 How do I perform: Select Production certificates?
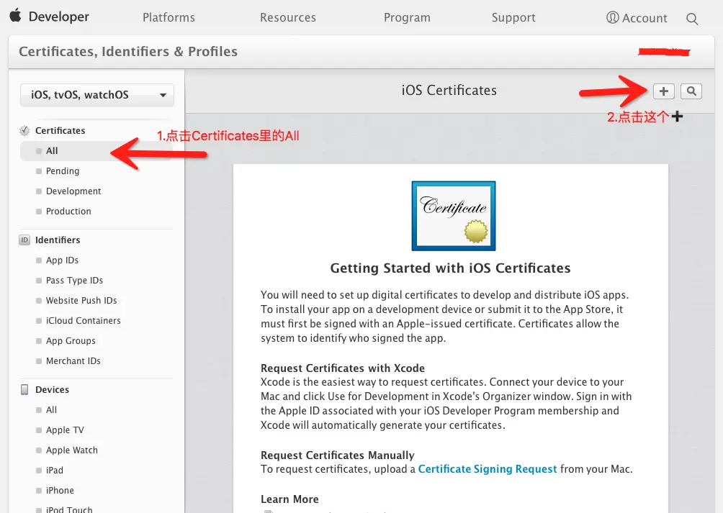pyautogui.click(x=68, y=212)
